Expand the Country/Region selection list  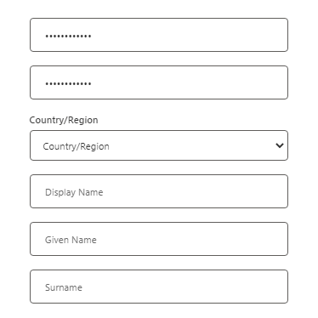coord(159,145)
